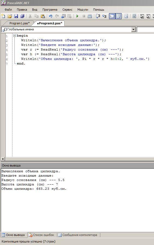
Task: Open the Программа menu
Action: [50, 10]
